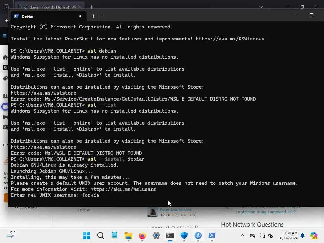Open PowerShell icon on the taskbar

212,235
